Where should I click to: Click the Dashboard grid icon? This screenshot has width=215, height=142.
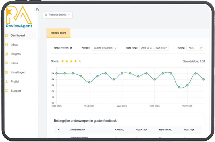pos(6,35)
